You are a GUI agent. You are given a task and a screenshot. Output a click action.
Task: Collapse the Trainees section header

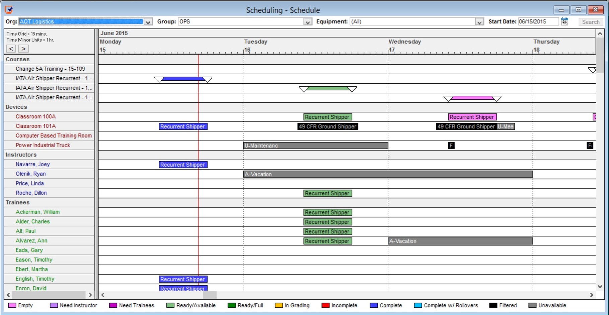tap(17, 202)
